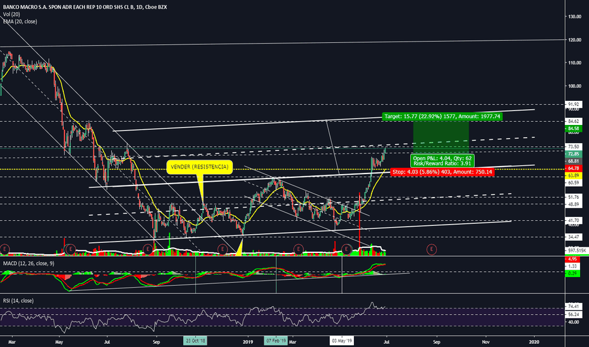The image size is (589, 347).
Task: Click the 2019 label on time axis
Action: [248, 342]
